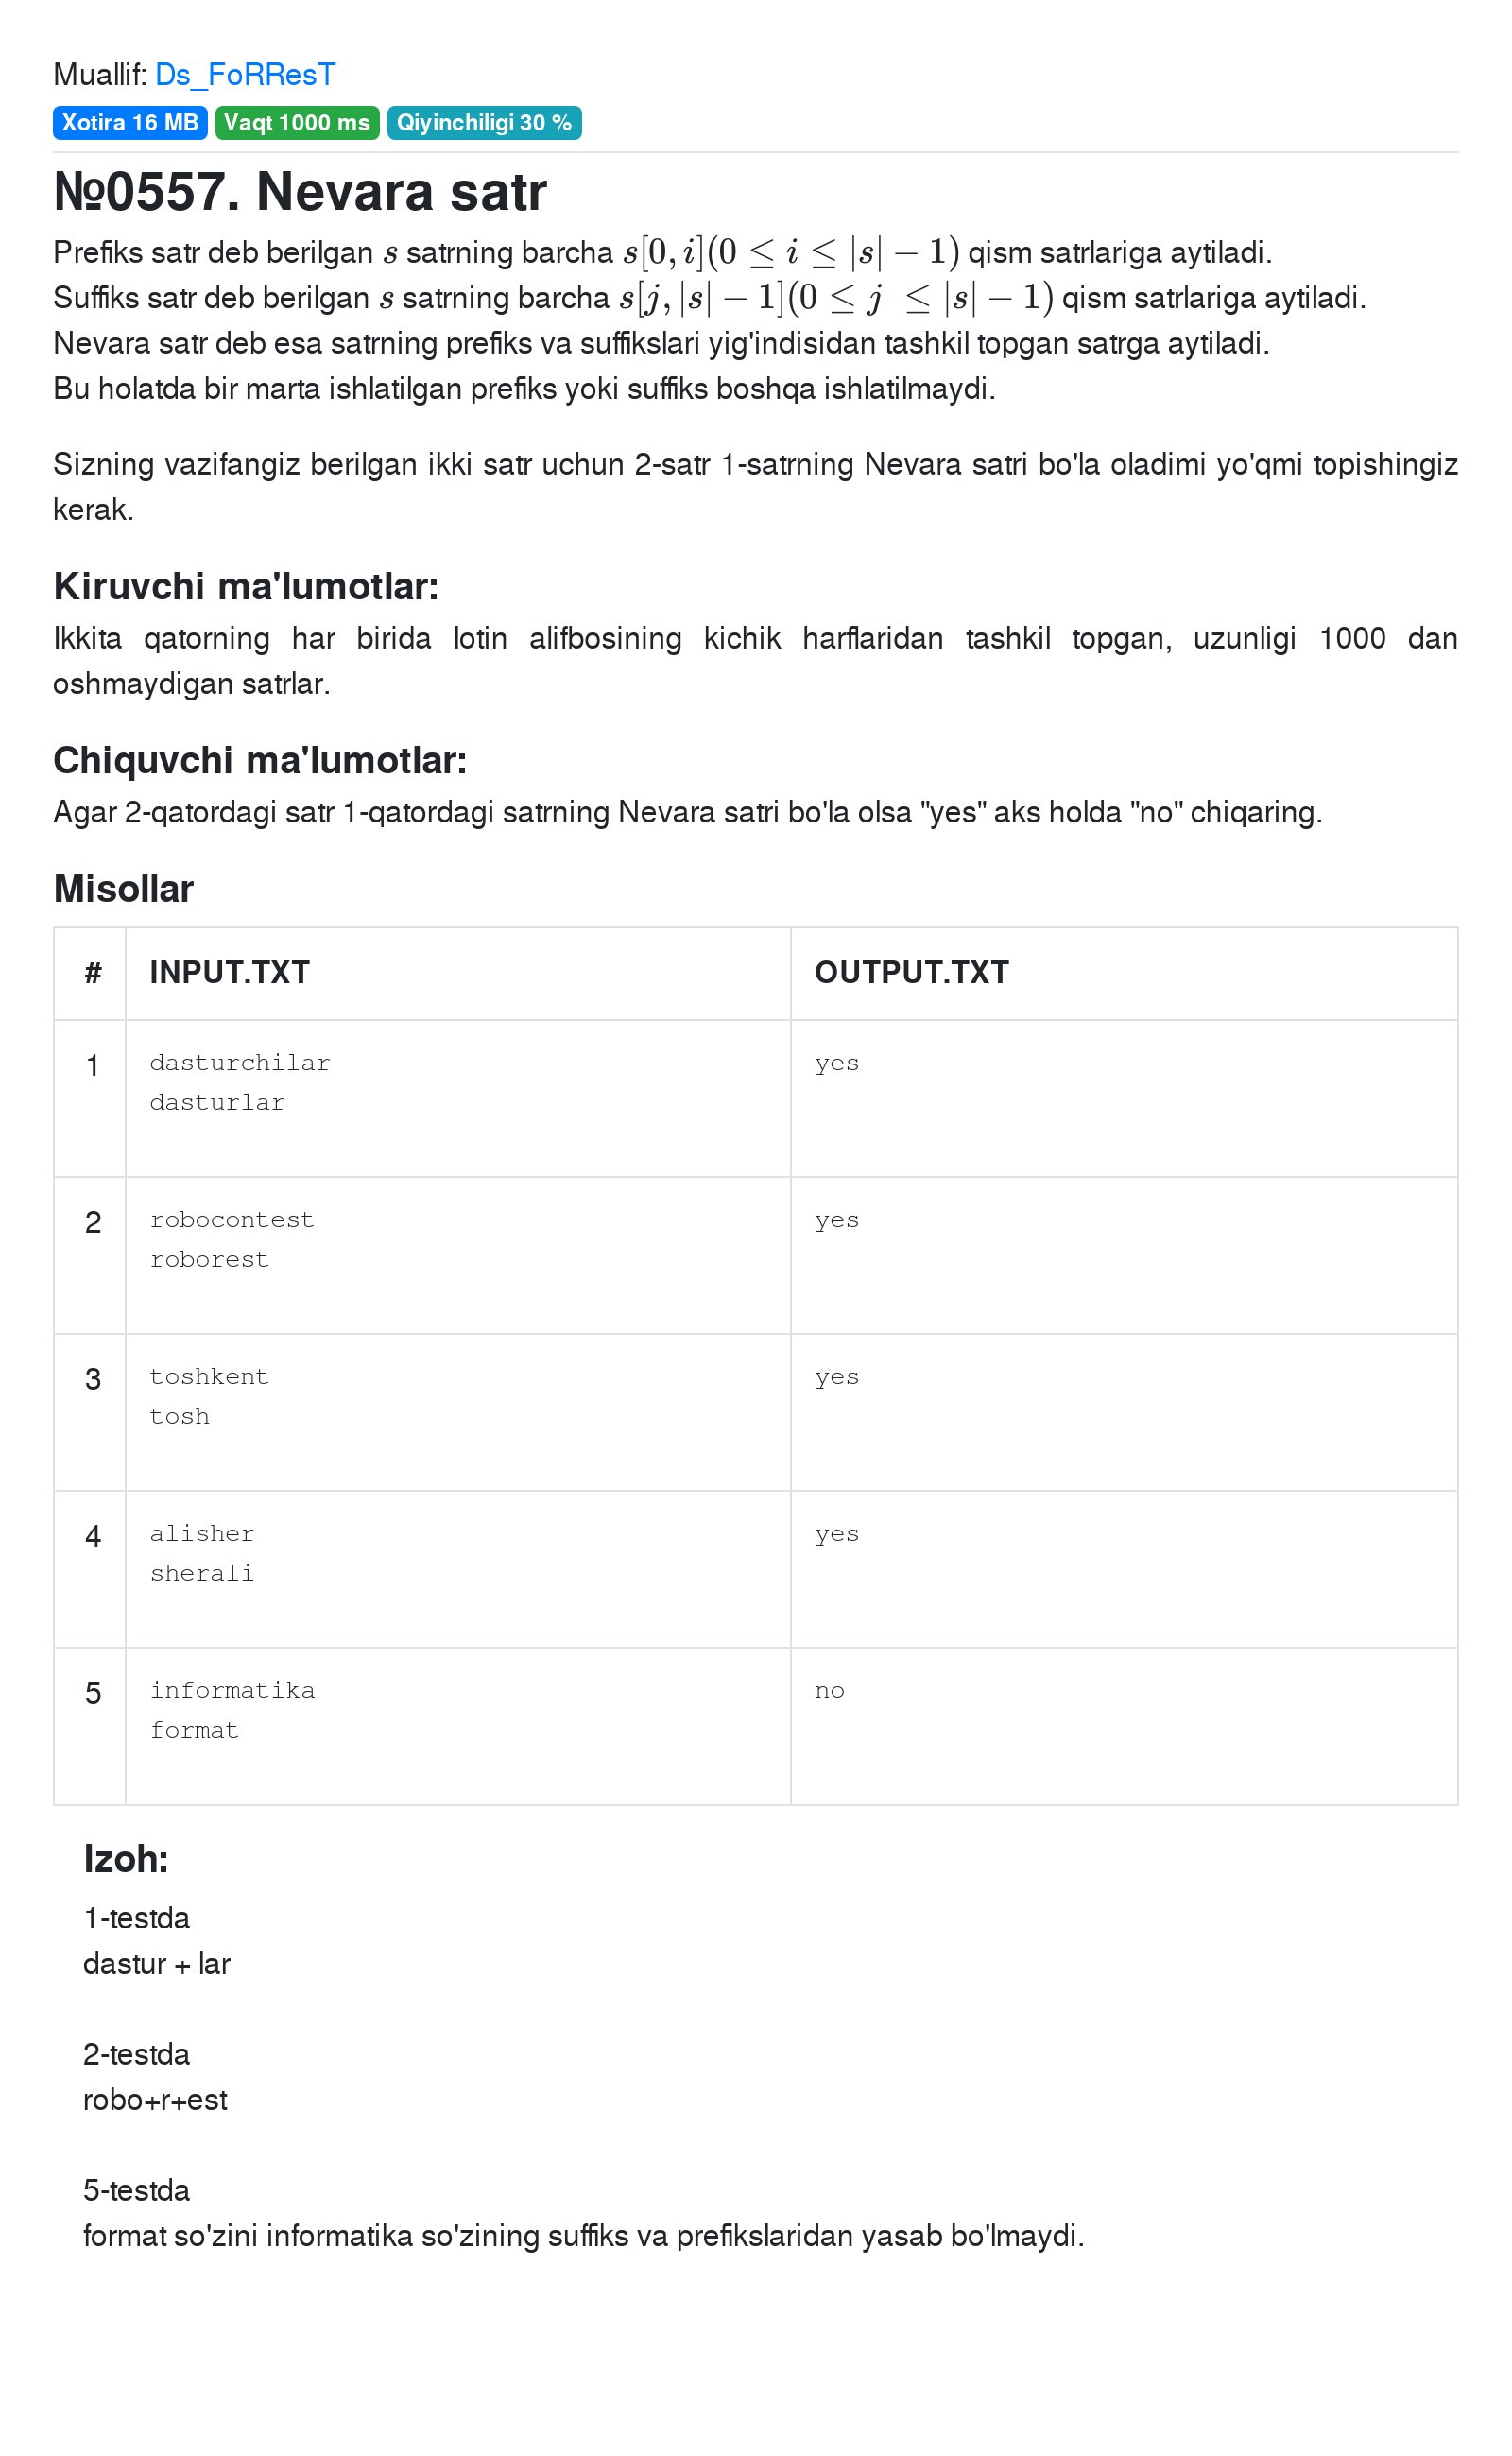
Task: Click the Izoh heading
Action: point(126,1859)
